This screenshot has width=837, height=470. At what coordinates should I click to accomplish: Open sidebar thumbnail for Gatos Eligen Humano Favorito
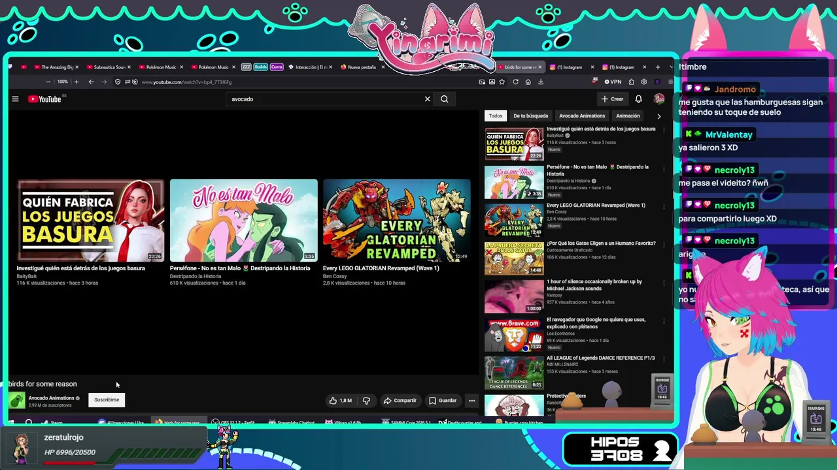pyautogui.click(x=514, y=258)
